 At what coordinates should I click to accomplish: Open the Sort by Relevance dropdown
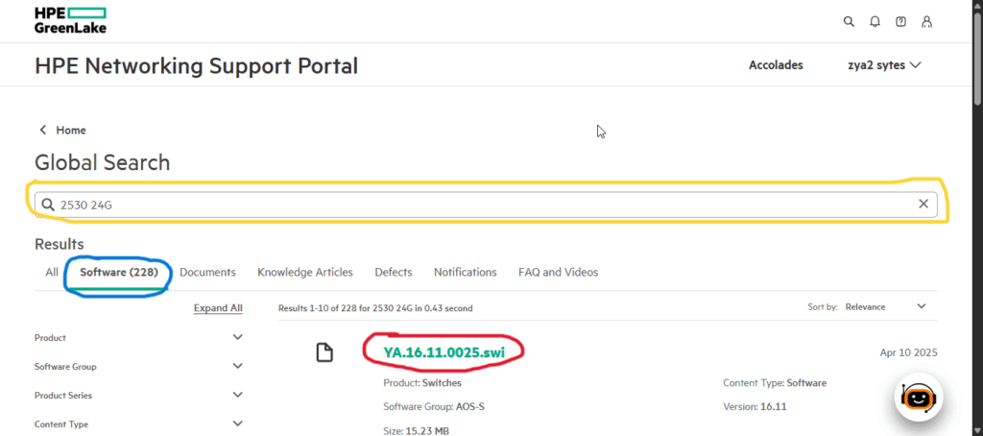pos(886,306)
